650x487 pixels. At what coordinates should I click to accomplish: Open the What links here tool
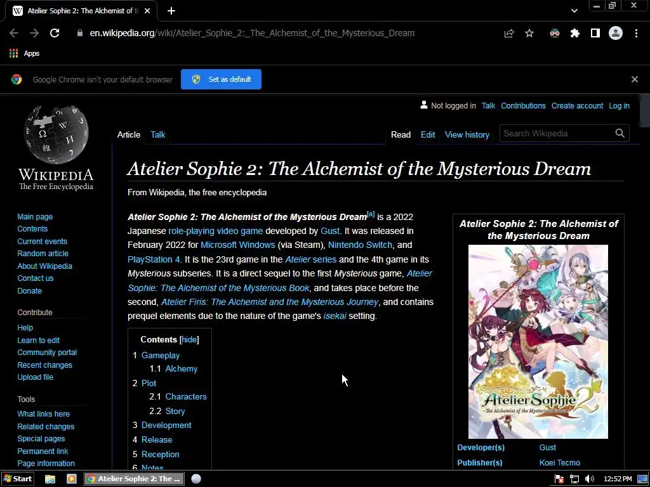[x=44, y=413]
